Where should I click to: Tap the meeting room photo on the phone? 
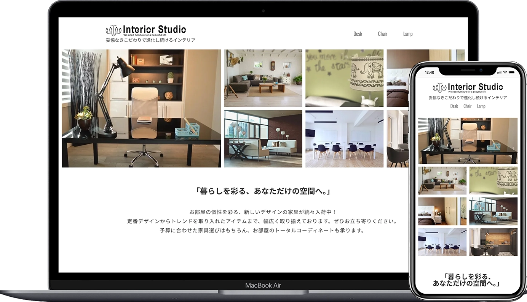tap(442, 242)
